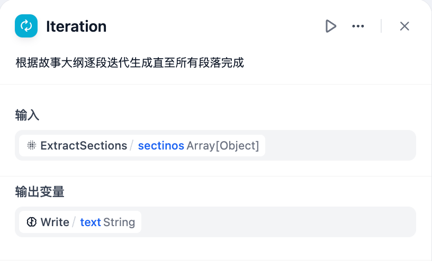Click the Iteration title to rename

click(x=76, y=26)
